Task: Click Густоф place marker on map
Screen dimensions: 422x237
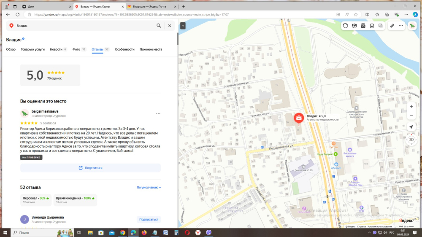Action: coord(334,144)
